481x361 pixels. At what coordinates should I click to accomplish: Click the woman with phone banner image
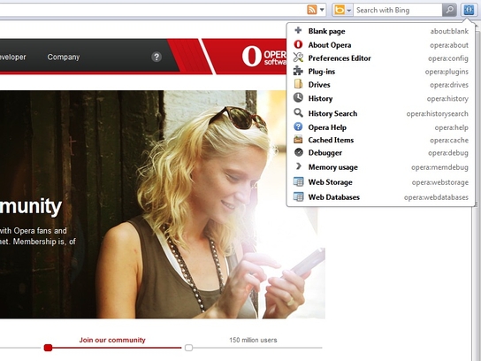tap(163, 204)
